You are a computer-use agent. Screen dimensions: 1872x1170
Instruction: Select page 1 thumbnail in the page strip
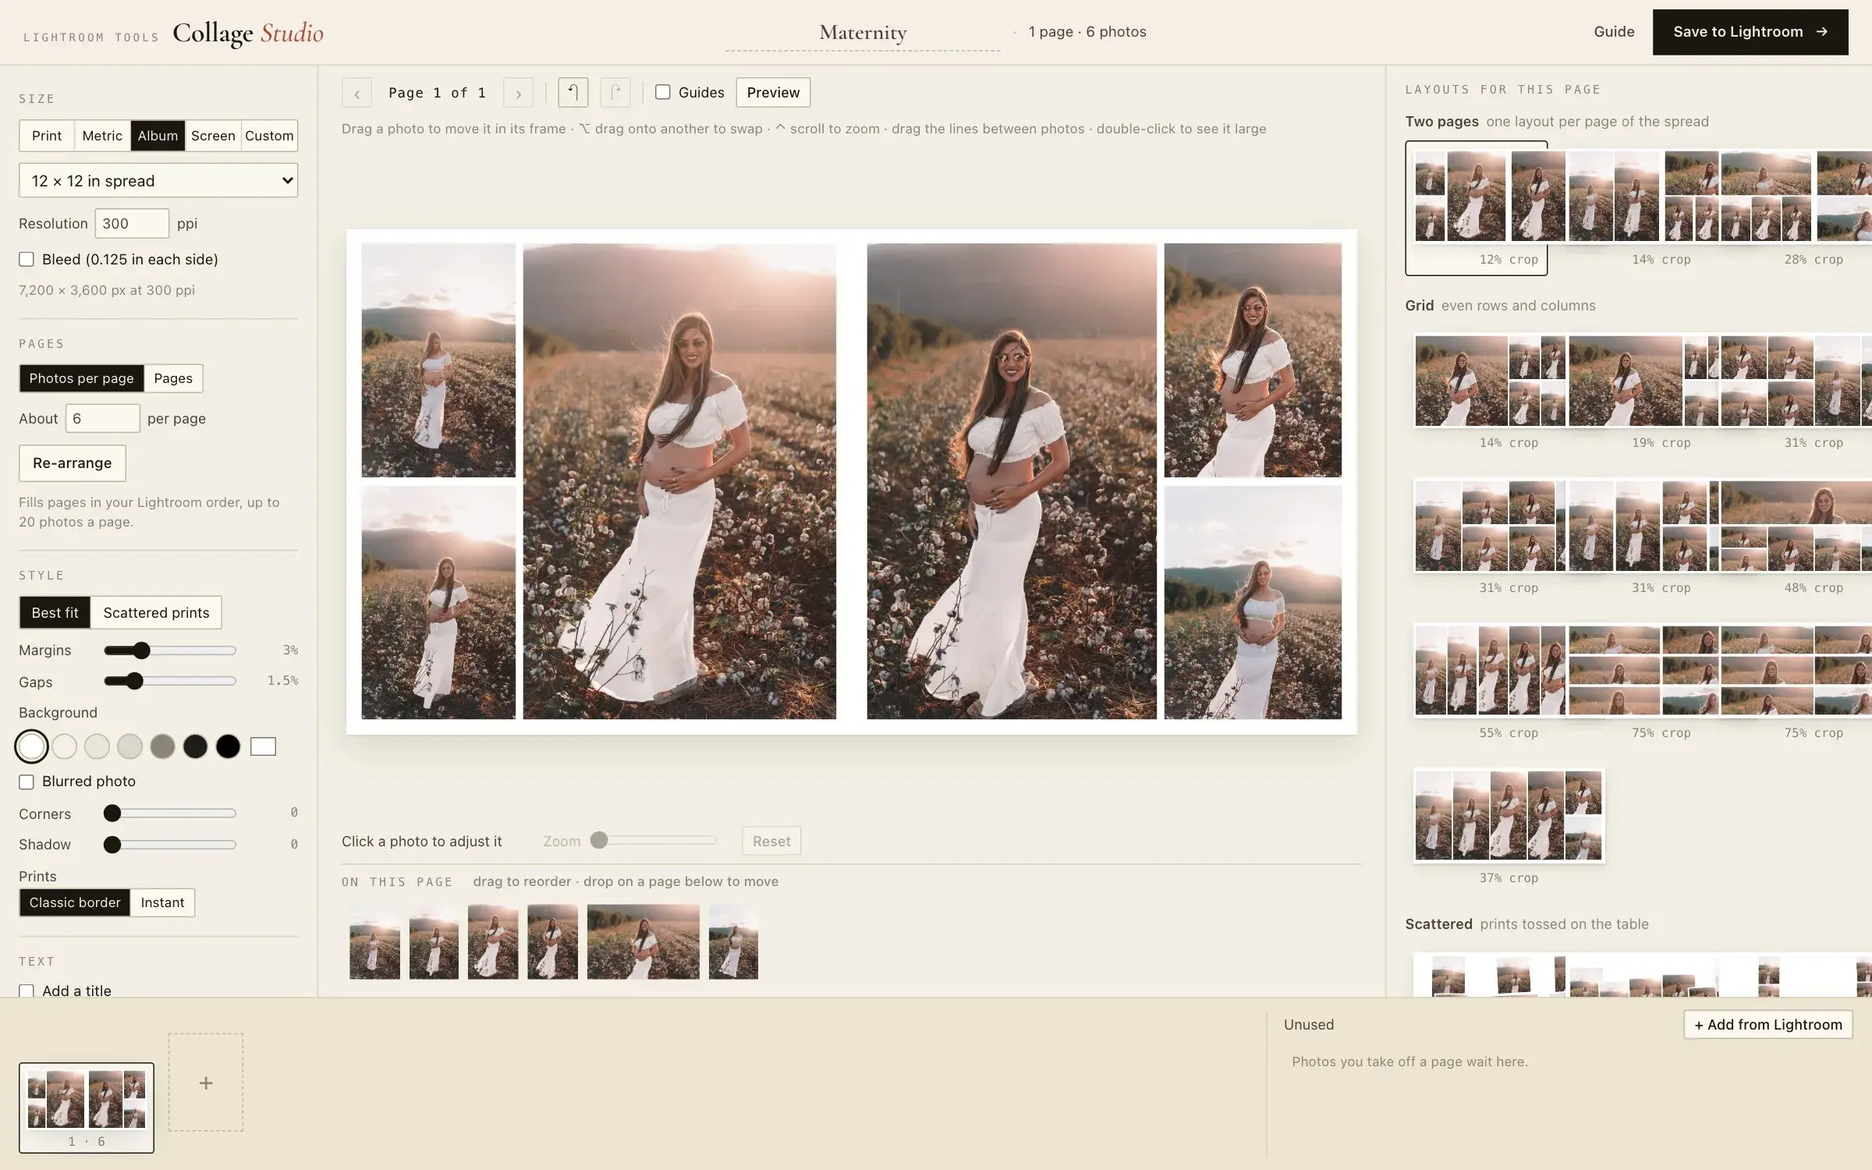pos(87,1107)
